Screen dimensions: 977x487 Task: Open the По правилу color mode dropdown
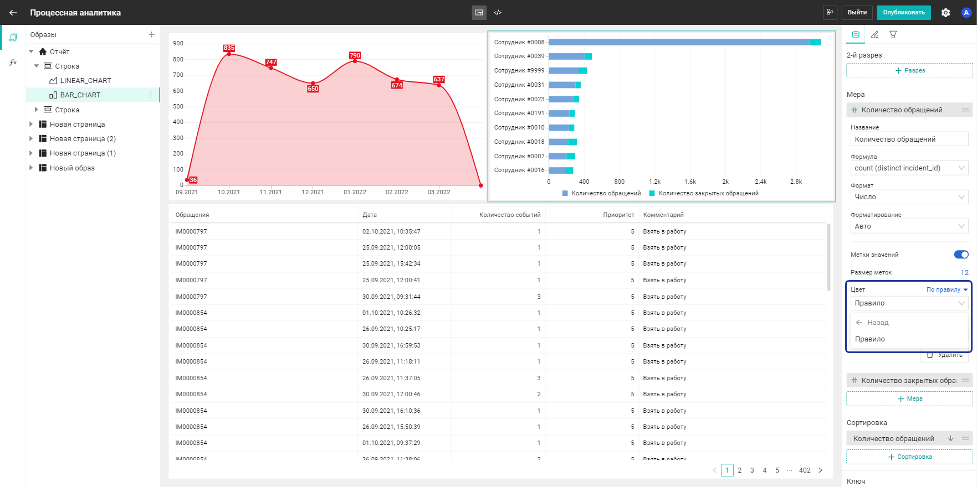(947, 289)
